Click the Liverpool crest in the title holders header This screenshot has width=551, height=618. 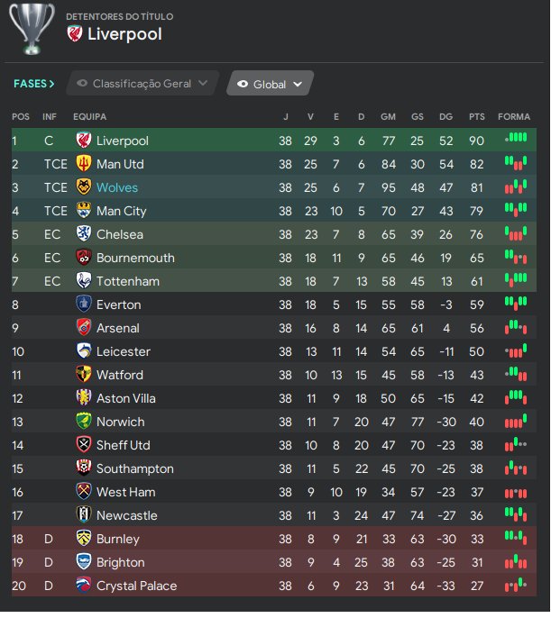tap(75, 34)
